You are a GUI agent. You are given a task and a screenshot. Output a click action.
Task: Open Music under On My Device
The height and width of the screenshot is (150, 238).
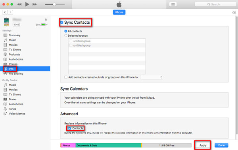12,85
